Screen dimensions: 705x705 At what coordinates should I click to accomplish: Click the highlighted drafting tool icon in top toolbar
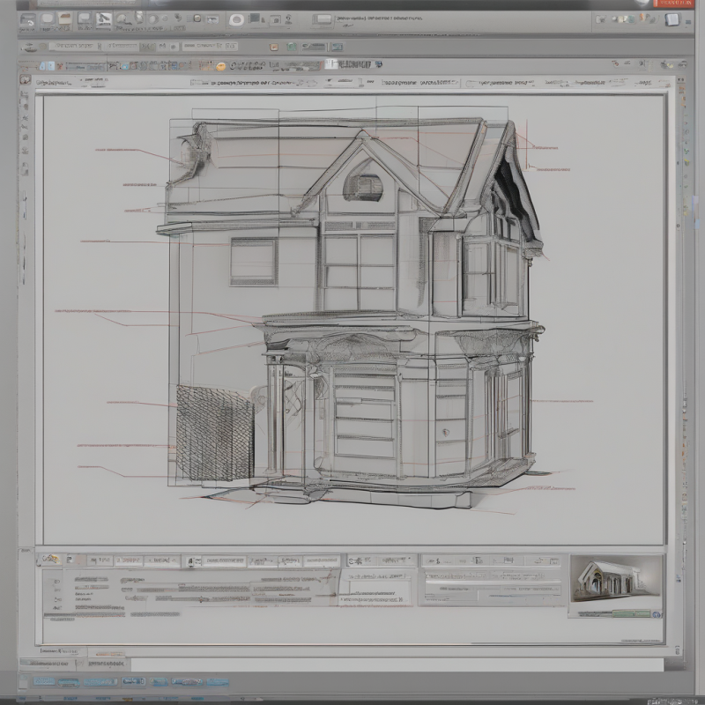pyautogui.click(x=103, y=19)
